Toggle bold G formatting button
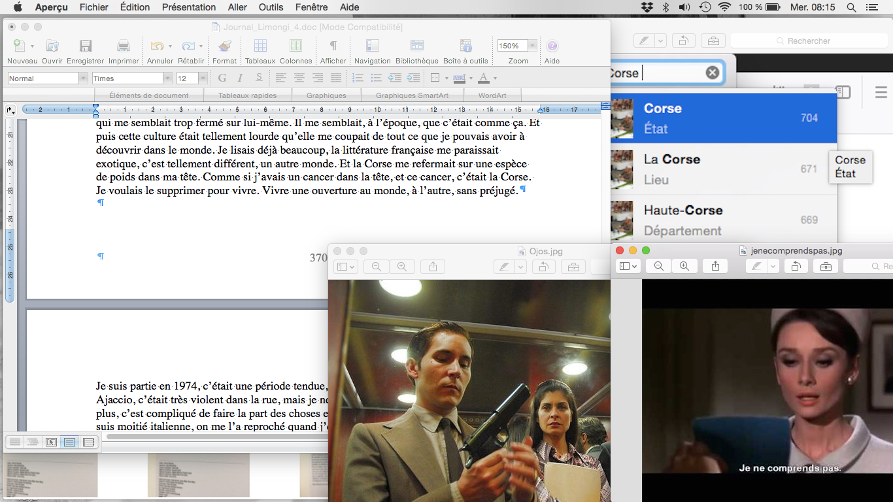The width and height of the screenshot is (893, 502). tap(222, 78)
